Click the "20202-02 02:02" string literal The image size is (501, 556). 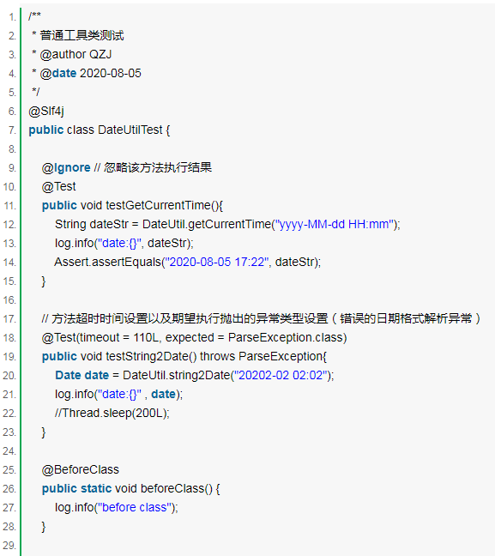point(281,375)
